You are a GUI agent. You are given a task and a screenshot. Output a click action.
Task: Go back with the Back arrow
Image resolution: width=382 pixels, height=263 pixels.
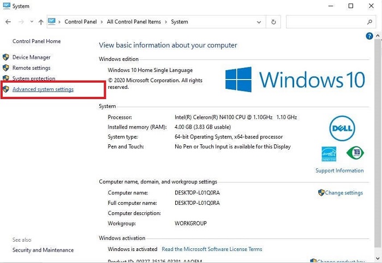pyautogui.click(x=8, y=22)
